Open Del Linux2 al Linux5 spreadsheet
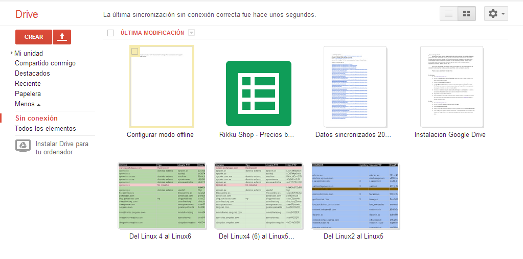523x259 pixels. tap(355, 196)
